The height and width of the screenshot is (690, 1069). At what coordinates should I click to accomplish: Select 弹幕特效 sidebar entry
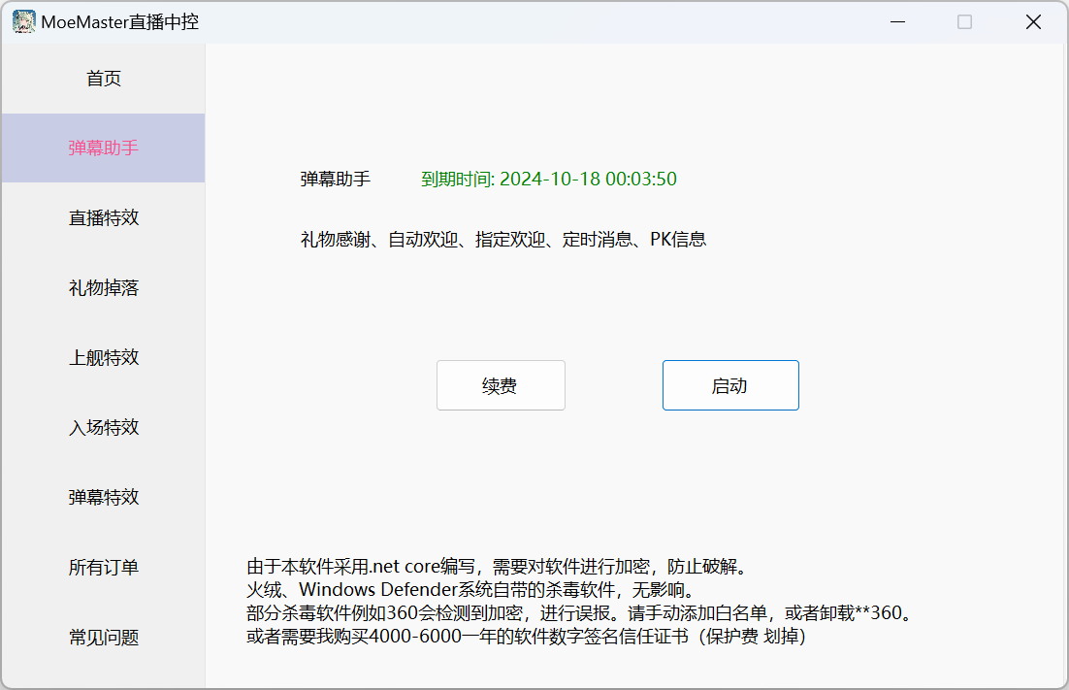click(103, 497)
